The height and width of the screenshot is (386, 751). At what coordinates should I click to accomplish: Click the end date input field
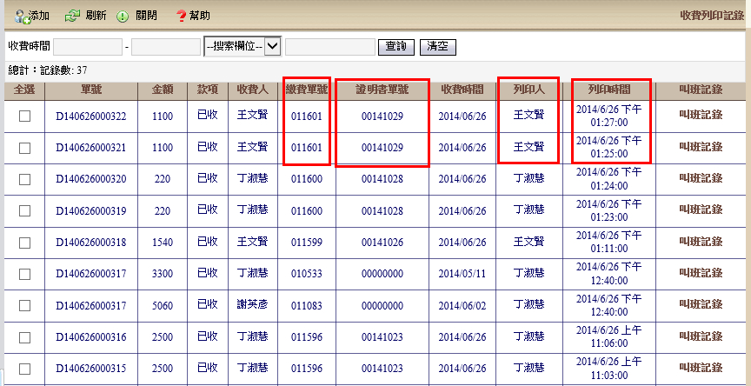tap(165, 47)
